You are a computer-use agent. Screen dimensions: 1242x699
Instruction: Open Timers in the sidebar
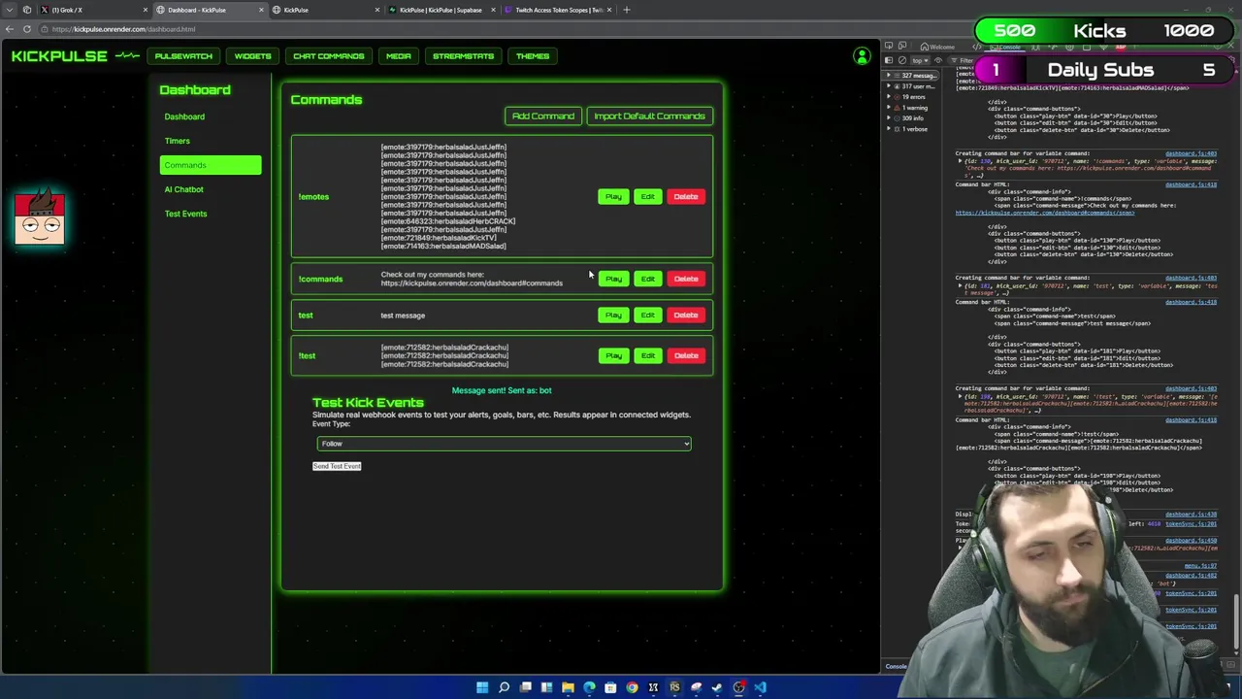[178, 141]
